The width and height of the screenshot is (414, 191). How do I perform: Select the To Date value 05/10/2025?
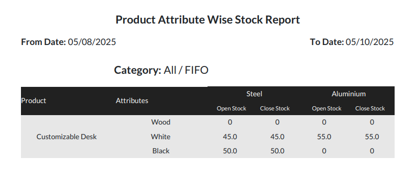369,42
